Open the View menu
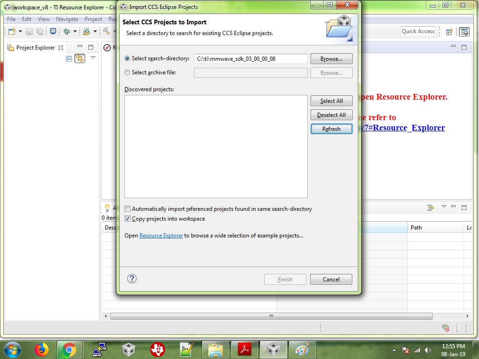 point(44,19)
